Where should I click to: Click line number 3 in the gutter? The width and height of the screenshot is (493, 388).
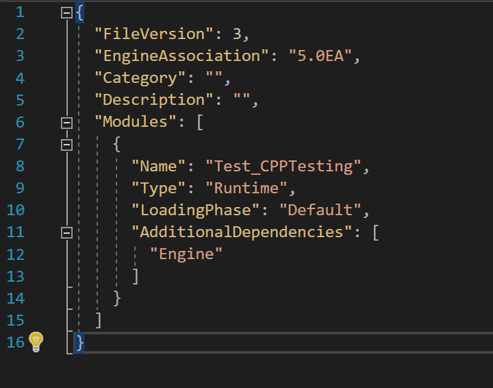pos(20,56)
